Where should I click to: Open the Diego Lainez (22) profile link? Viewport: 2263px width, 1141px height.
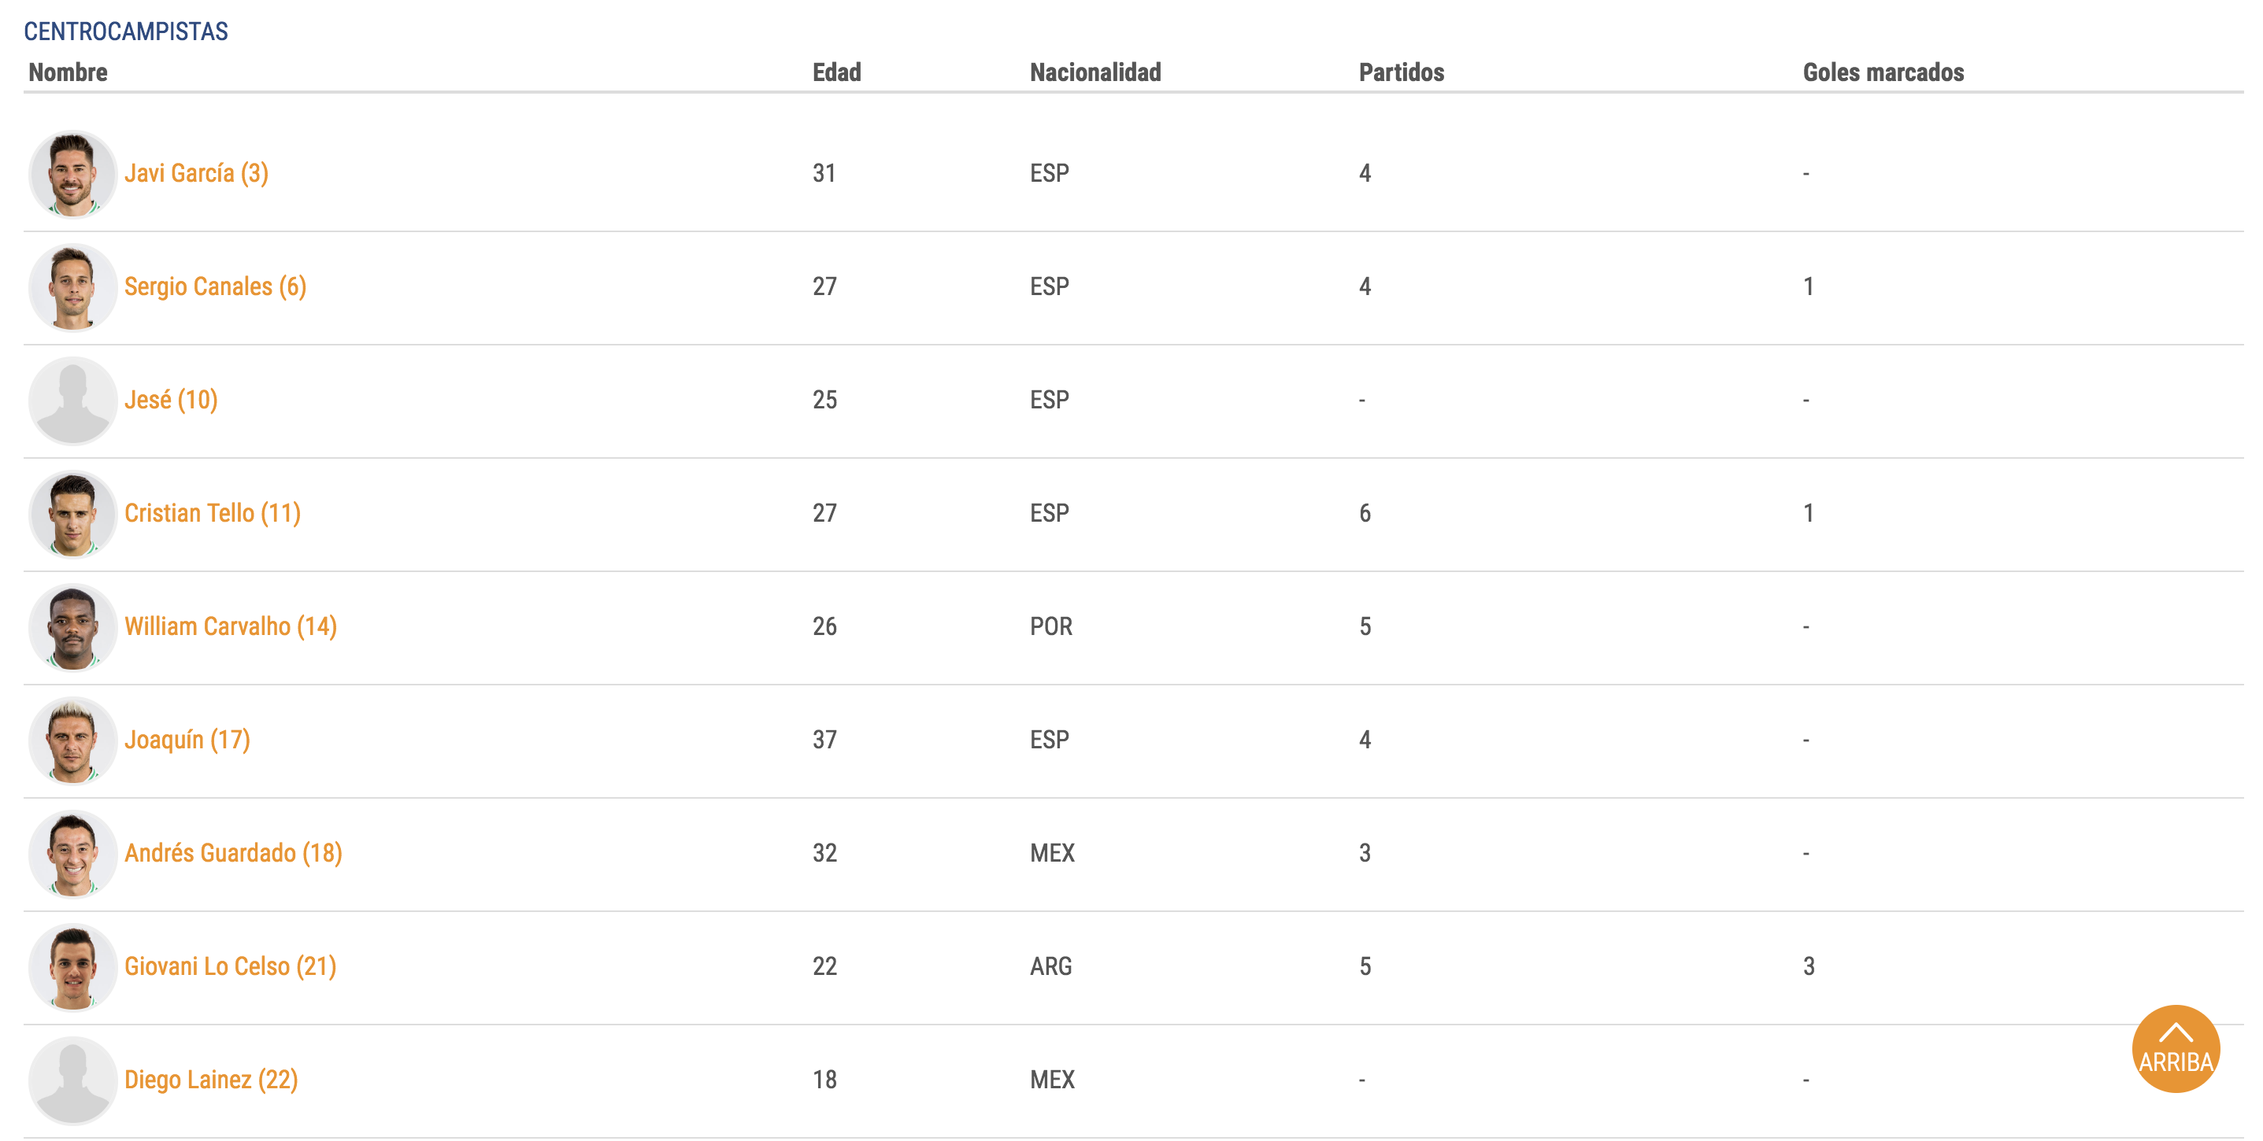(211, 1080)
